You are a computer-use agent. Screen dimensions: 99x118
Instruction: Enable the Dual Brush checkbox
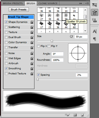(x=6, y=37)
